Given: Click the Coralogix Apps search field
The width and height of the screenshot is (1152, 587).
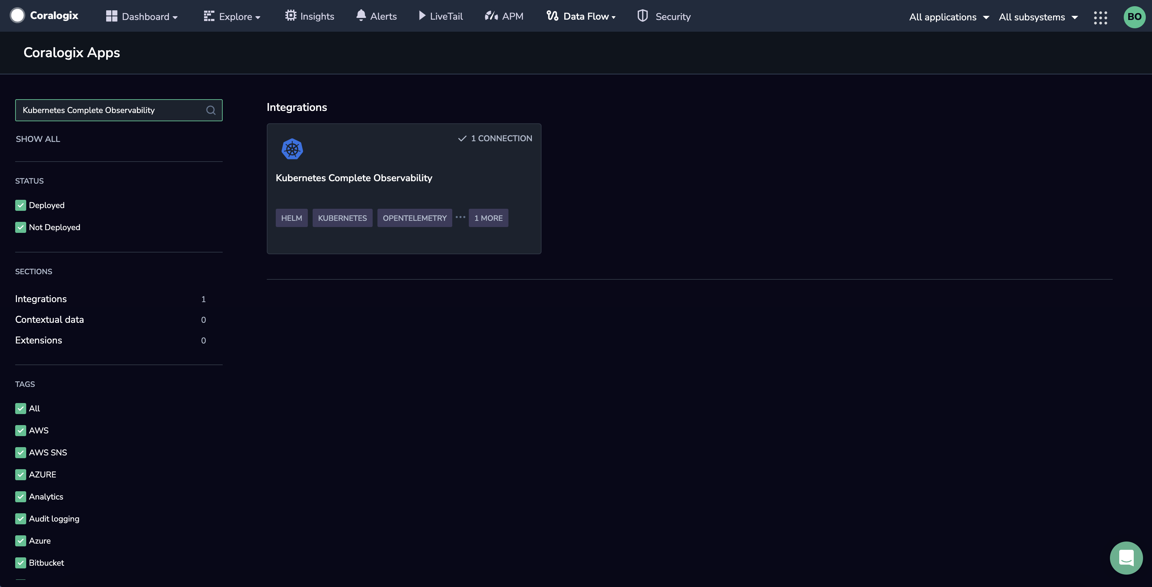Looking at the screenshot, I should (119, 110).
